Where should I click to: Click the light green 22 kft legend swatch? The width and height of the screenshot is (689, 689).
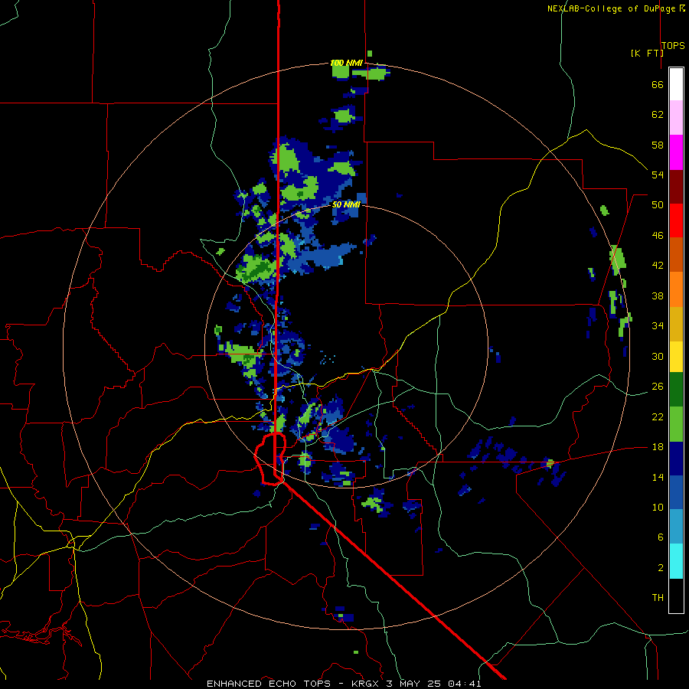click(676, 424)
